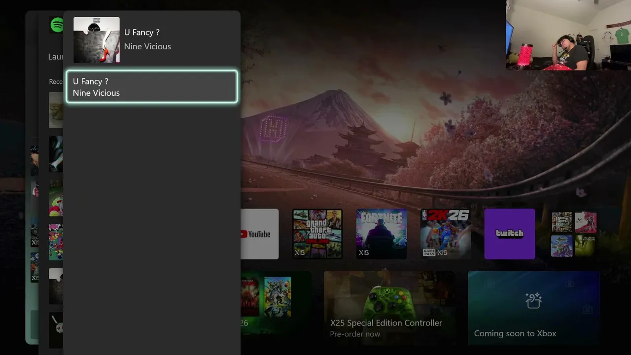Click the U Fancy ? title beside the album art
631x355 pixels.
pyautogui.click(x=142, y=32)
